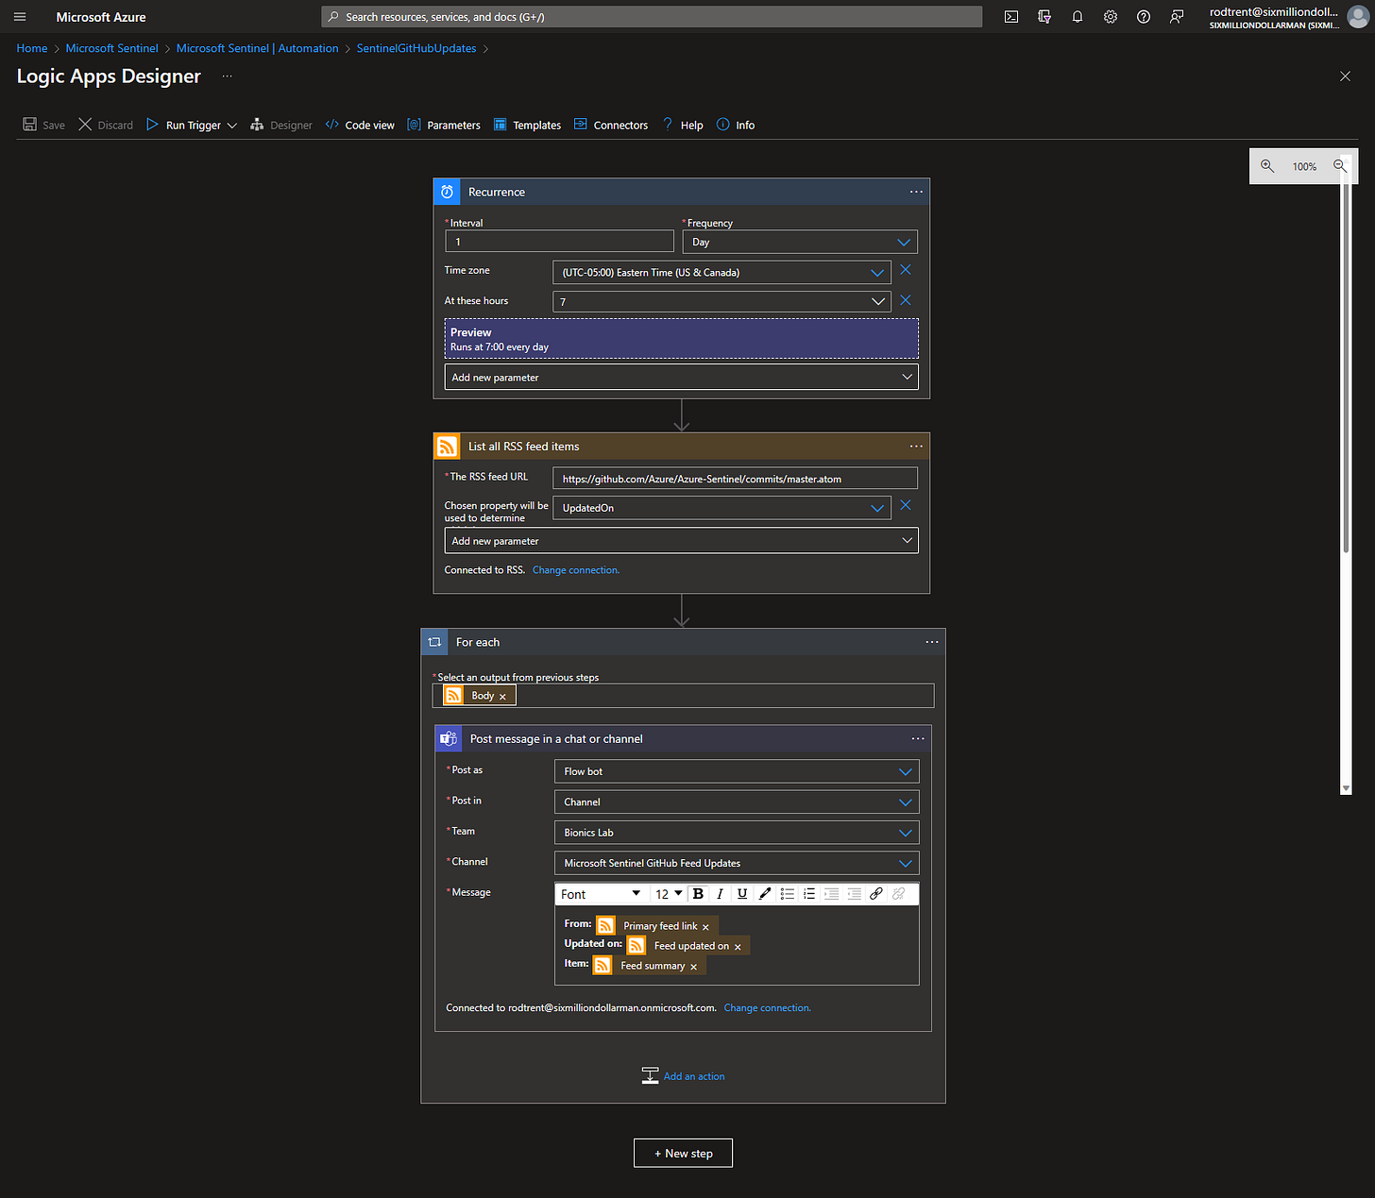Go to Microsoft Sentinel breadcrumb
Screen dimensions: 1375x1198
pos(112,48)
